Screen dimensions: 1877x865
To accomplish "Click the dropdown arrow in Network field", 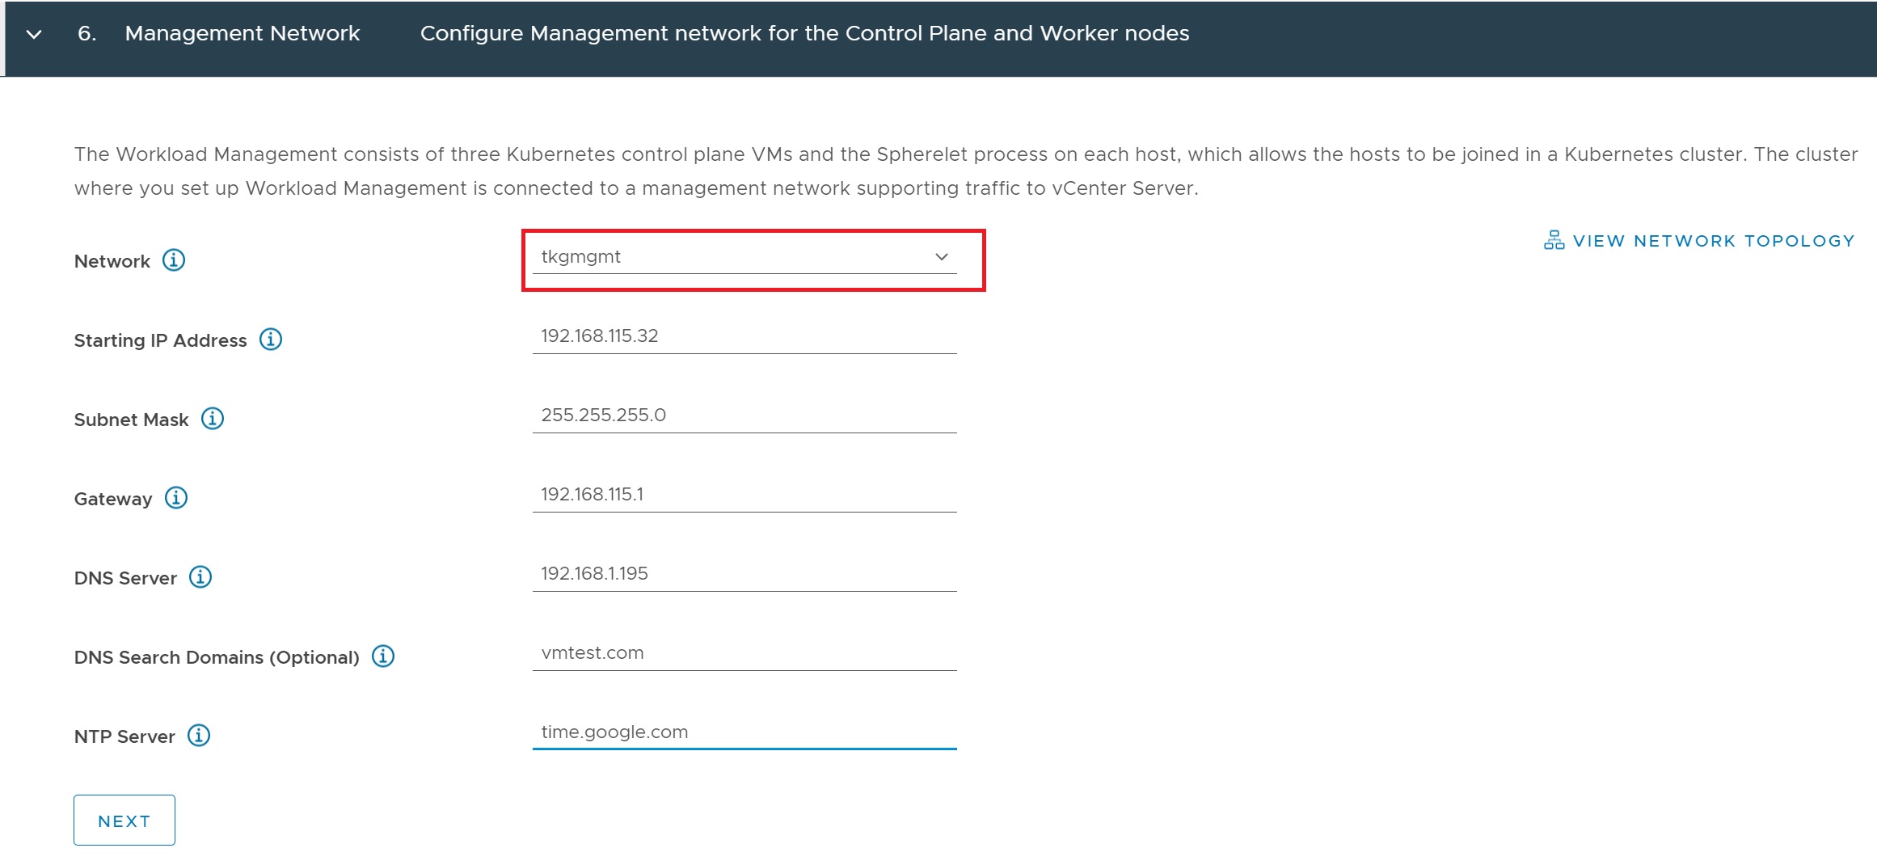I will click(x=942, y=257).
